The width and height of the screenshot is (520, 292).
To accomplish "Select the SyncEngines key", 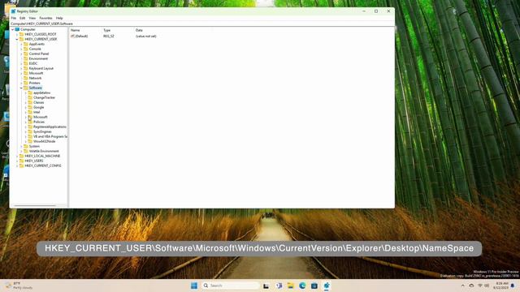I will 42,131.
